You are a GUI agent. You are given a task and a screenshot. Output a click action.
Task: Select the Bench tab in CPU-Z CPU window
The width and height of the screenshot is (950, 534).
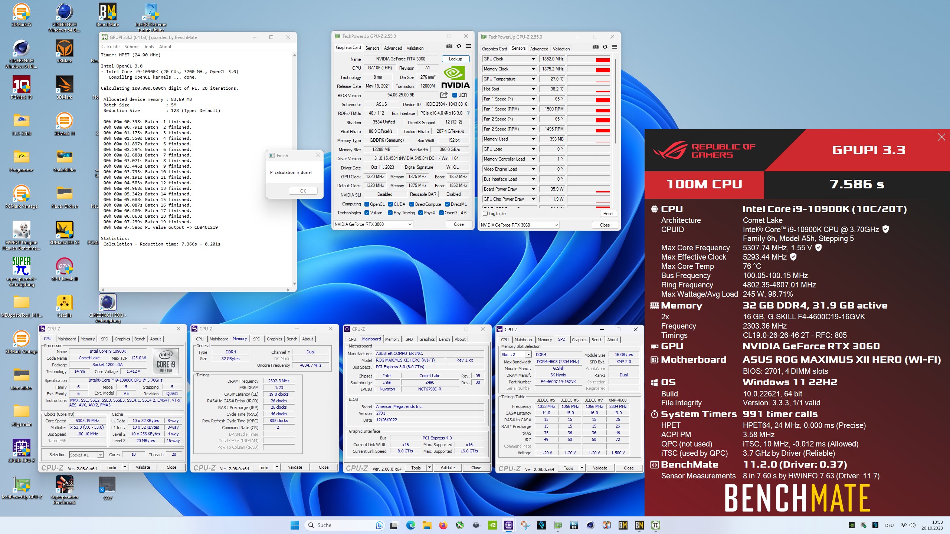point(140,339)
